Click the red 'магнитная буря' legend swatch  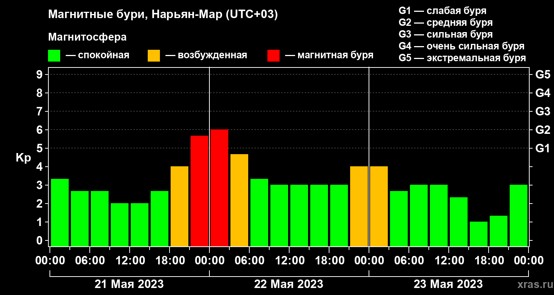click(x=273, y=56)
